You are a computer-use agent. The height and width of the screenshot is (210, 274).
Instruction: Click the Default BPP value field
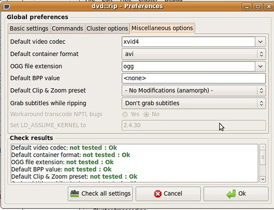click(x=194, y=78)
